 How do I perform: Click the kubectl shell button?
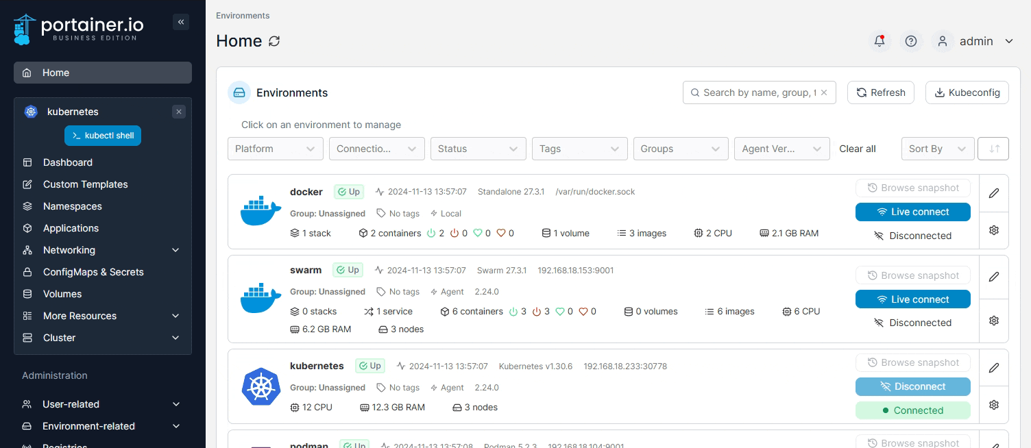click(x=103, y=136)
